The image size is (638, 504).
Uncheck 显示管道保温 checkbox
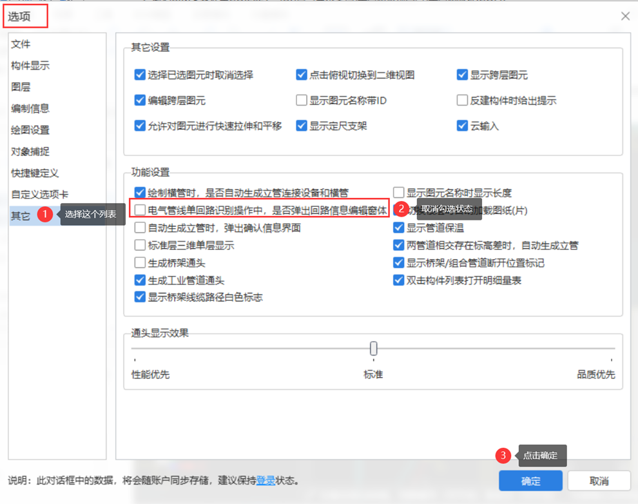pos(399,228)
